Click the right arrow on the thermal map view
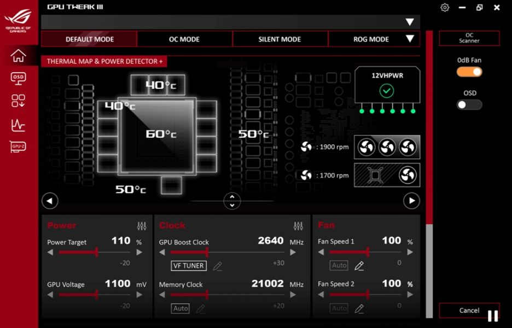The height and width of the screenshot is (328, 512). [x=411, y=201]
